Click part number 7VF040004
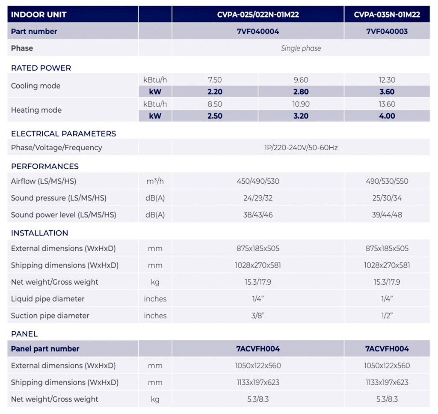This screenshot has width=438, height=414. 257,31
